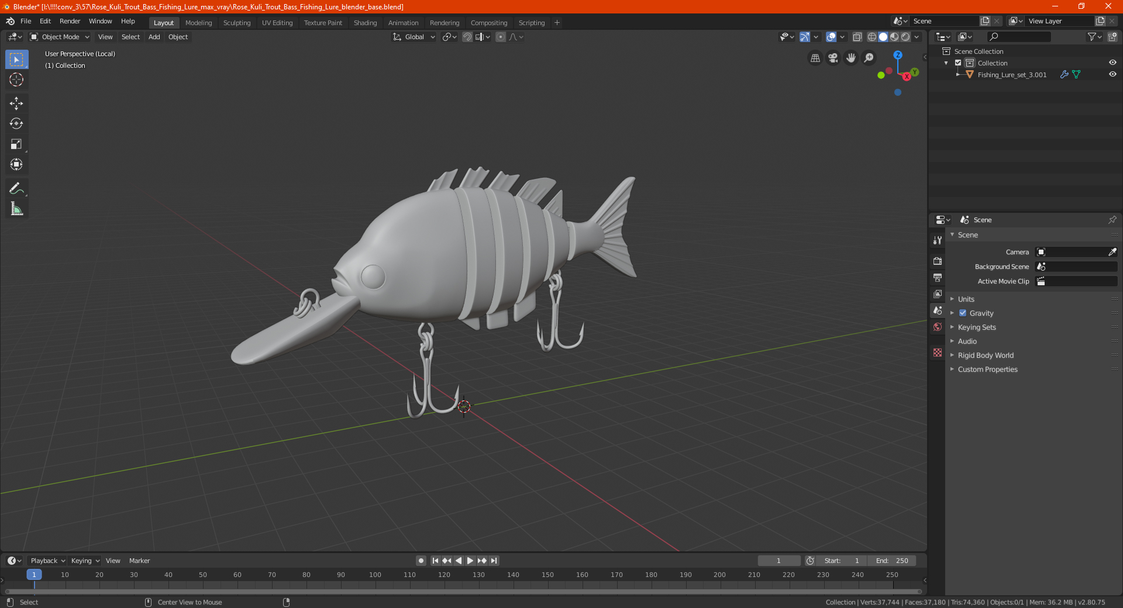Open the Global transform orientation dropdown
This screenshot has height=608, width=1123.
pyautogui.click(x=414, y=37)
